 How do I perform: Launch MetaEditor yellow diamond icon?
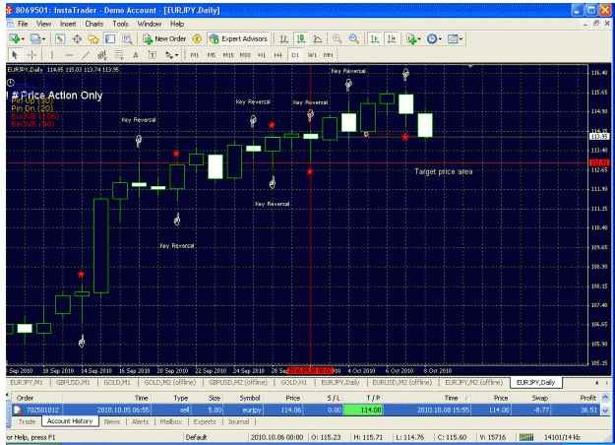[x=197, y=38]
